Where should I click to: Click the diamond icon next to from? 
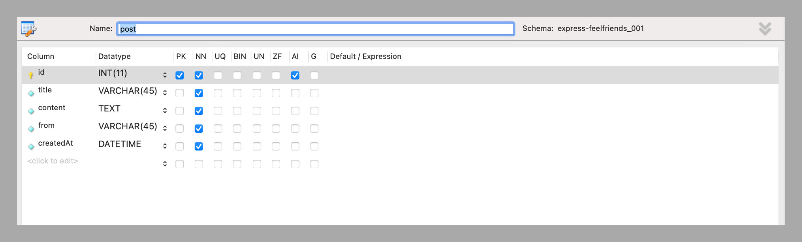[x=31, y=129]
